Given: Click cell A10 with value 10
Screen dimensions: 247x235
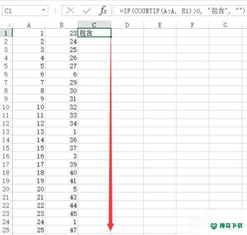Looking at the screenshot, I should point(29,107).
